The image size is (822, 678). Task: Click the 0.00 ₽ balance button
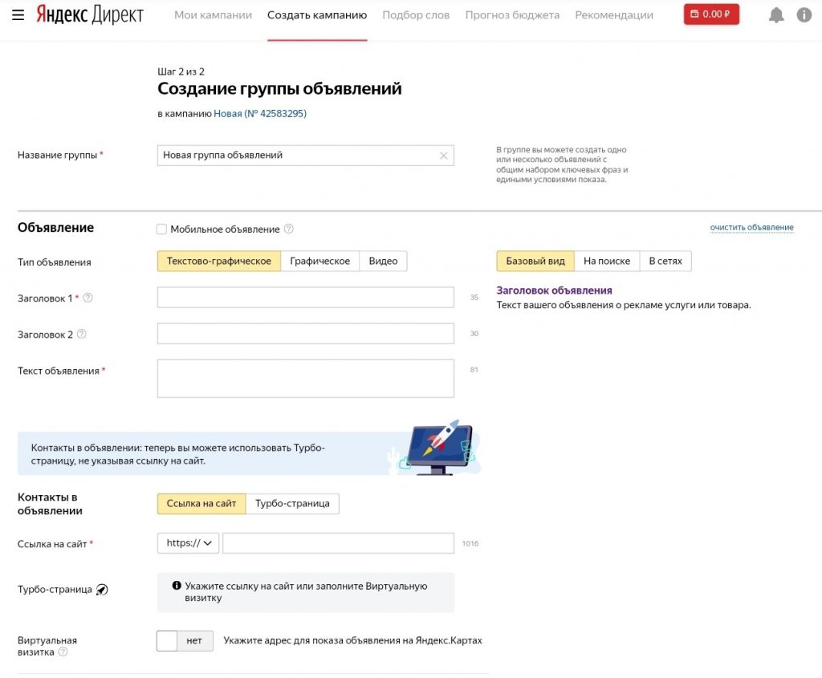point(711,14)
